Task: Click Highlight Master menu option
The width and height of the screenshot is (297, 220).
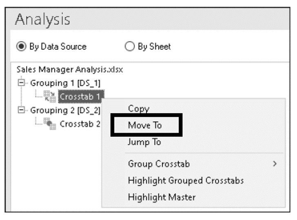Action: pos(162,197)
